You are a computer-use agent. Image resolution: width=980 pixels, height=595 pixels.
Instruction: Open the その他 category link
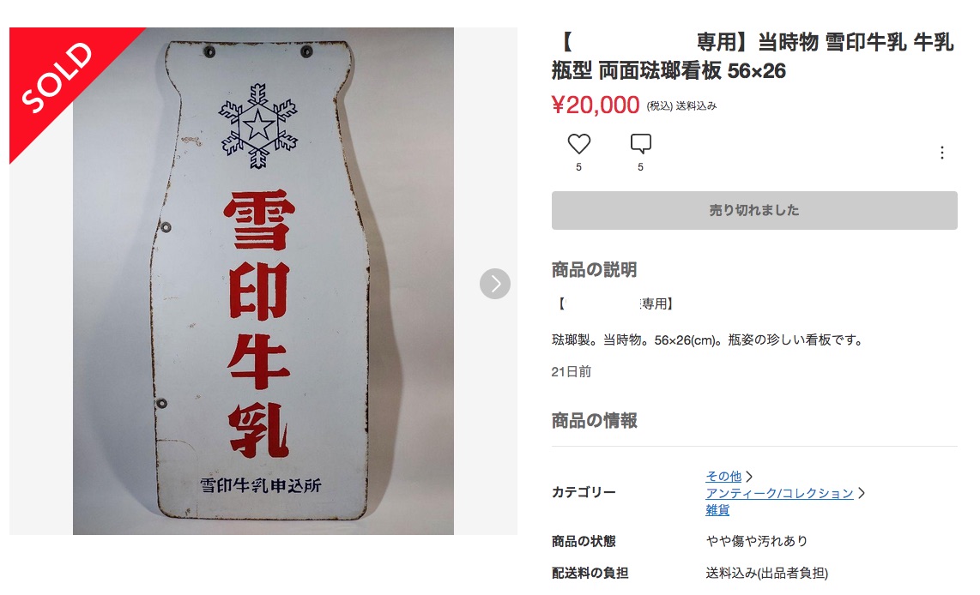click(x=723, y=477)
